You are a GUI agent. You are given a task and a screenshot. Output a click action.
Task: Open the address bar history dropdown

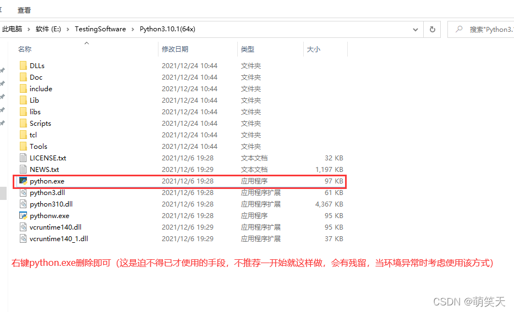coord(415,30)
